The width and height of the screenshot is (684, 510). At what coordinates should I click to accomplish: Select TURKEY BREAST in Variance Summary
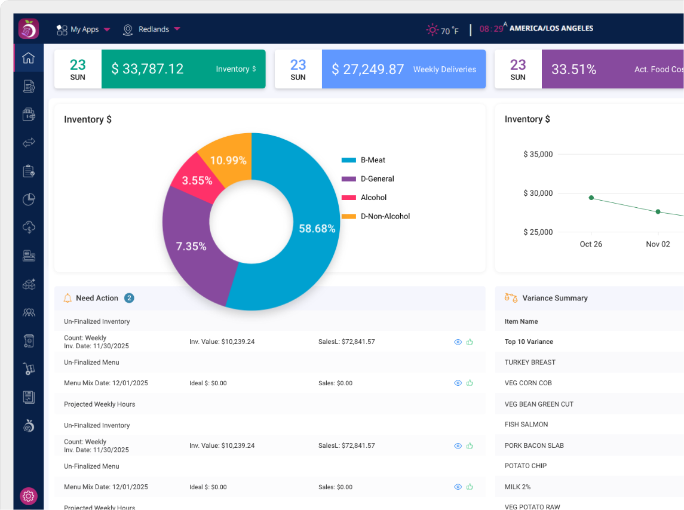point(530,362)
